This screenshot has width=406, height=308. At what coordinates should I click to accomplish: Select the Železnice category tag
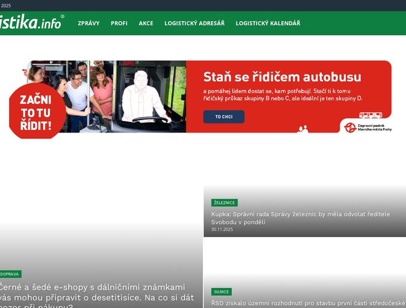click(224, 203)
